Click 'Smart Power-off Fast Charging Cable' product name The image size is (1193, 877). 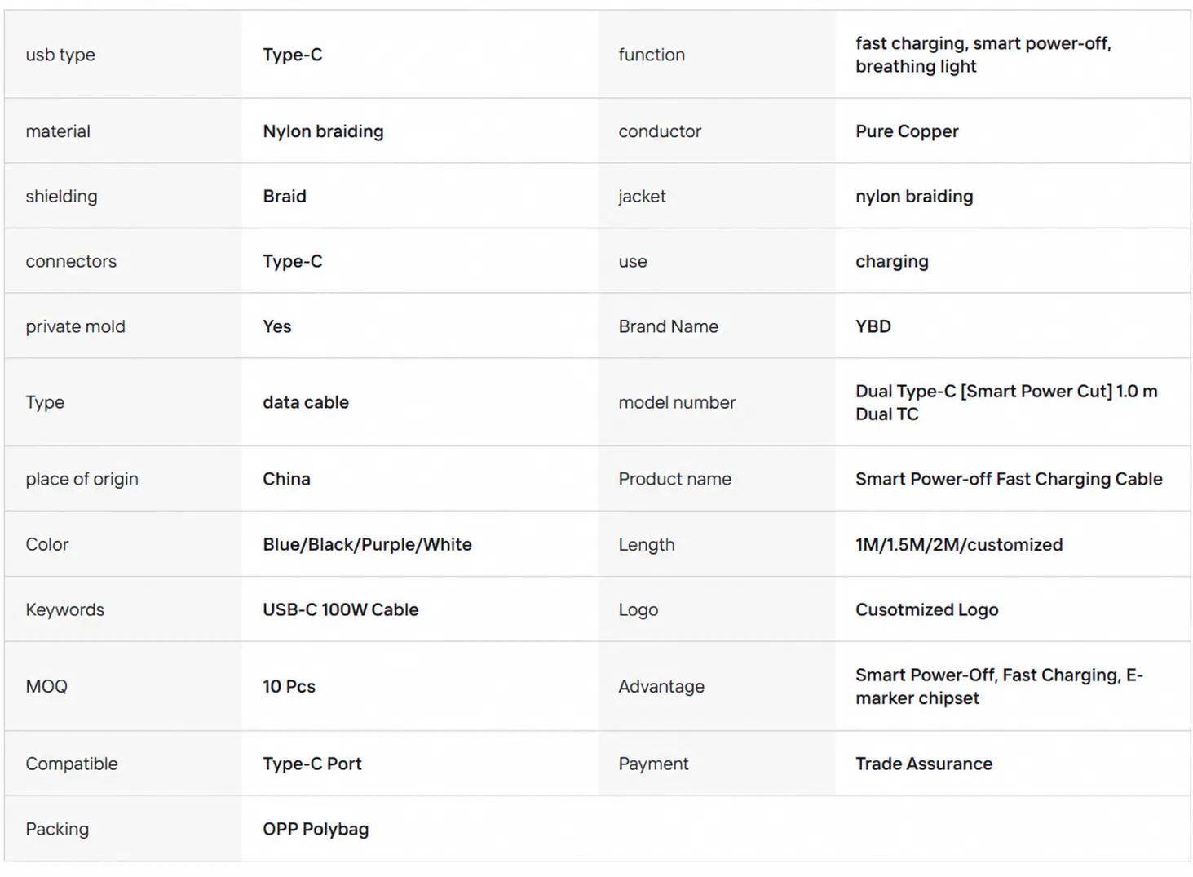coord(1009,480)
